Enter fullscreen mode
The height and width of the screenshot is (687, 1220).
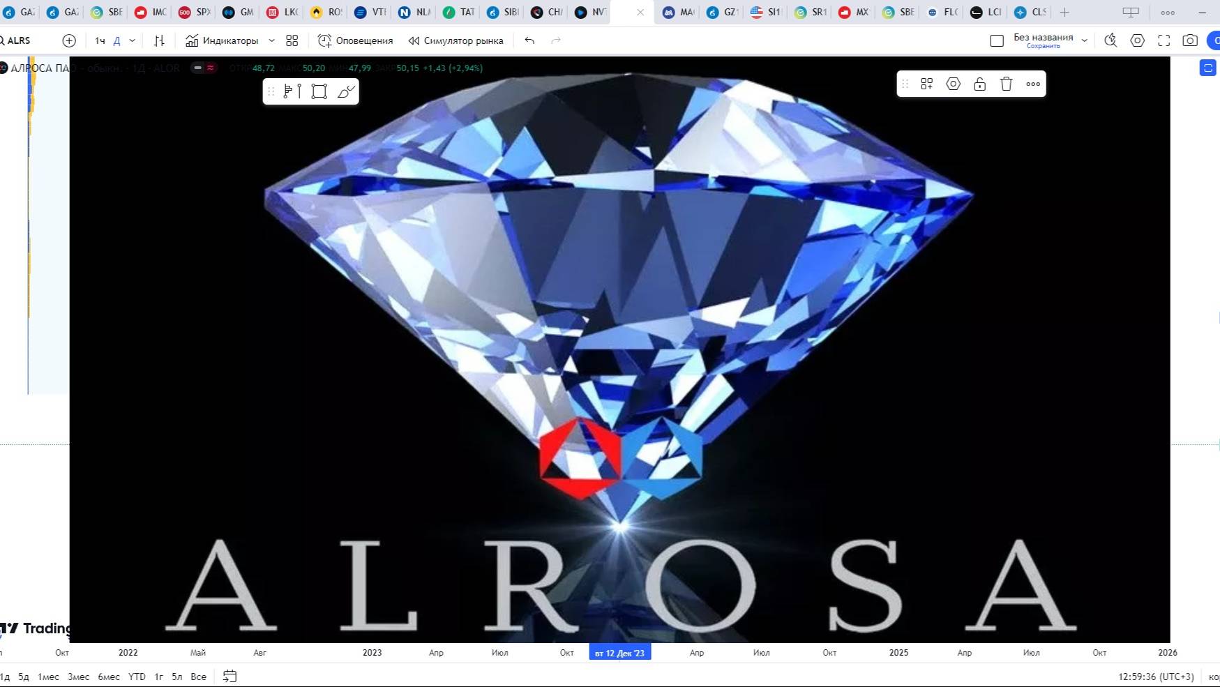point(1164,40)
